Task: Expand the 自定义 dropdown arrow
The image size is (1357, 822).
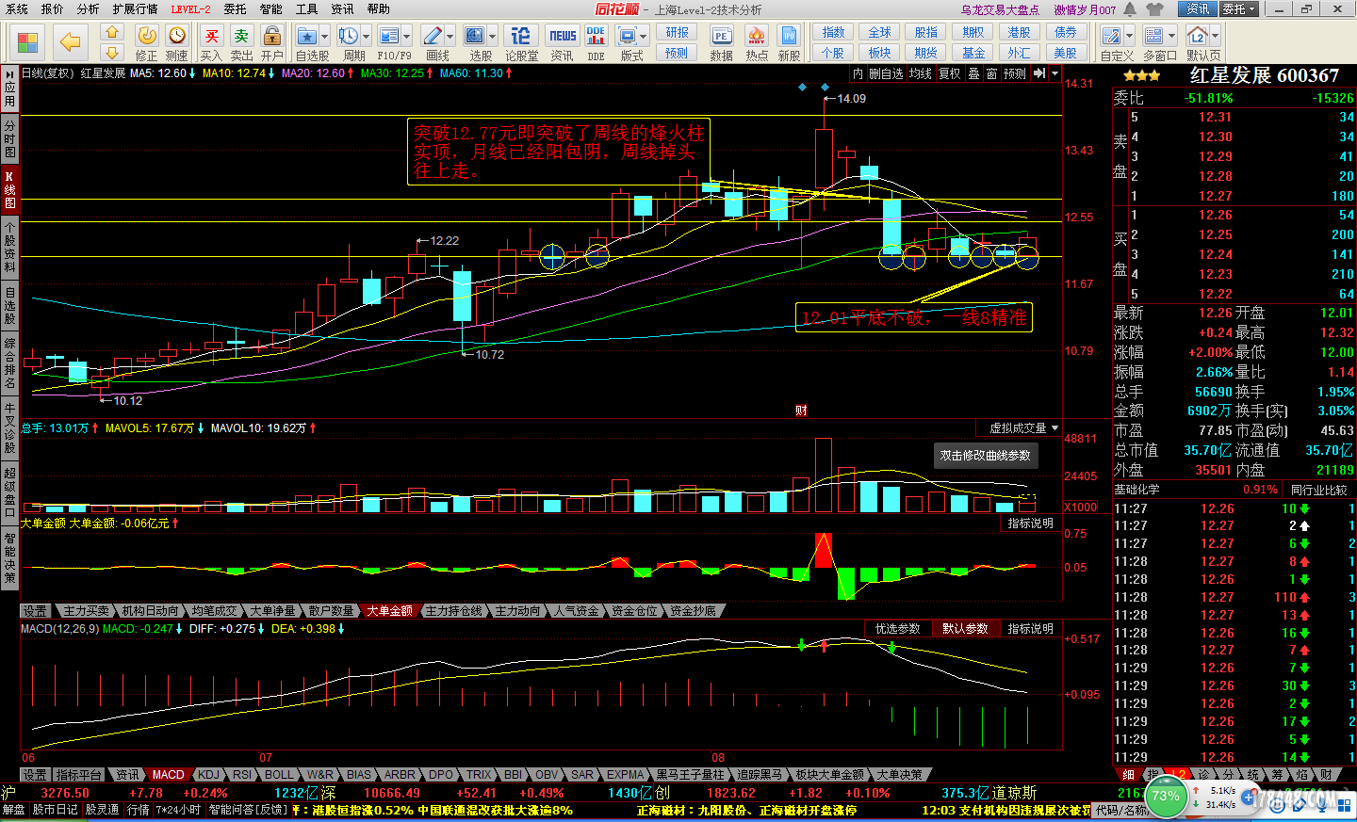Action: pos(1130,37)
